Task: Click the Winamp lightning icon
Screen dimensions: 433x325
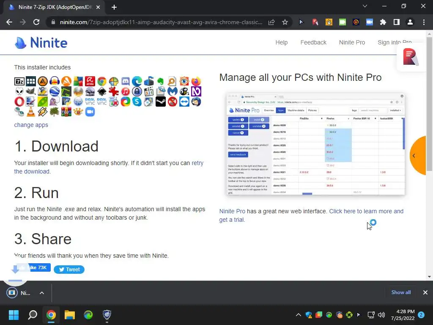Action: click(x=43, y=112)
